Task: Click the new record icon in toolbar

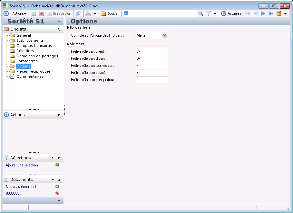Action: pyautogui.click(x=34, y=13)
